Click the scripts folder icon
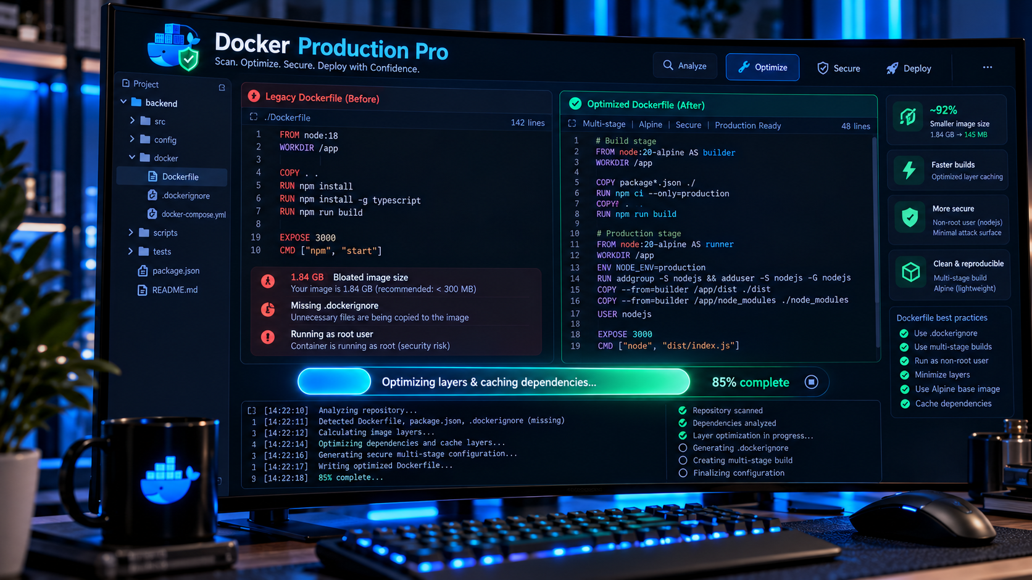 click(144, 232)
